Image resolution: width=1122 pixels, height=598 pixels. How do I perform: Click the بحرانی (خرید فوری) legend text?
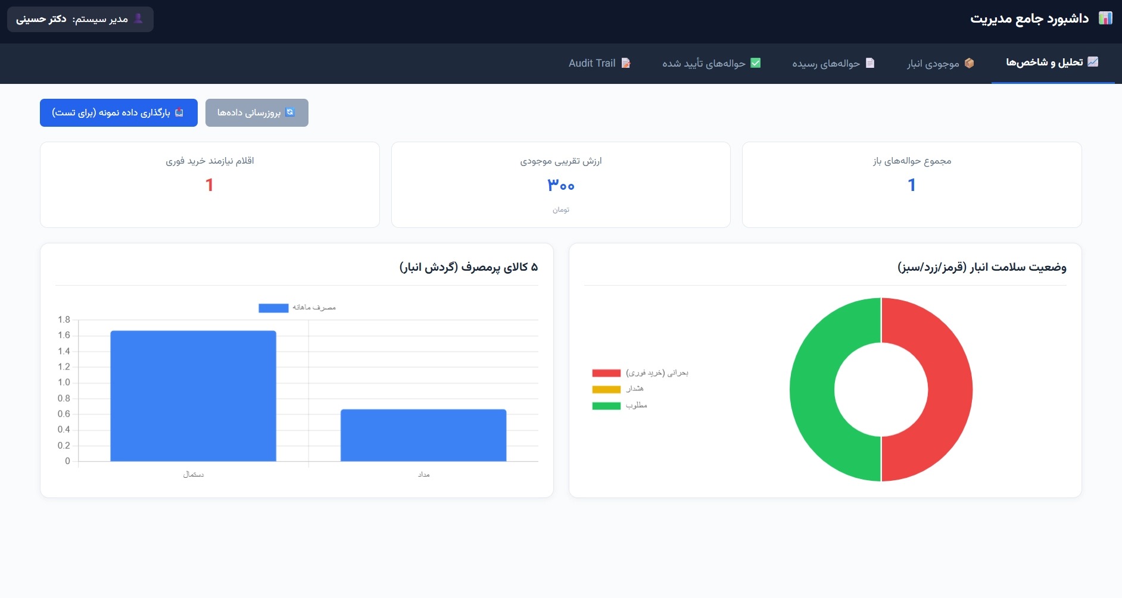[x=657, y=373]
